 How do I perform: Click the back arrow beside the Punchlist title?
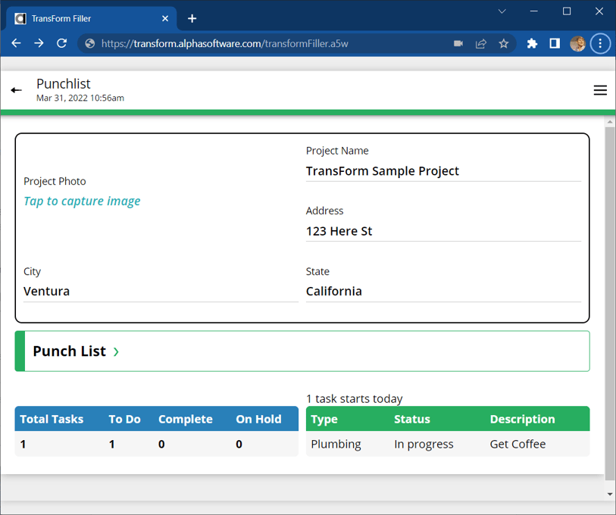click(16, 89)
